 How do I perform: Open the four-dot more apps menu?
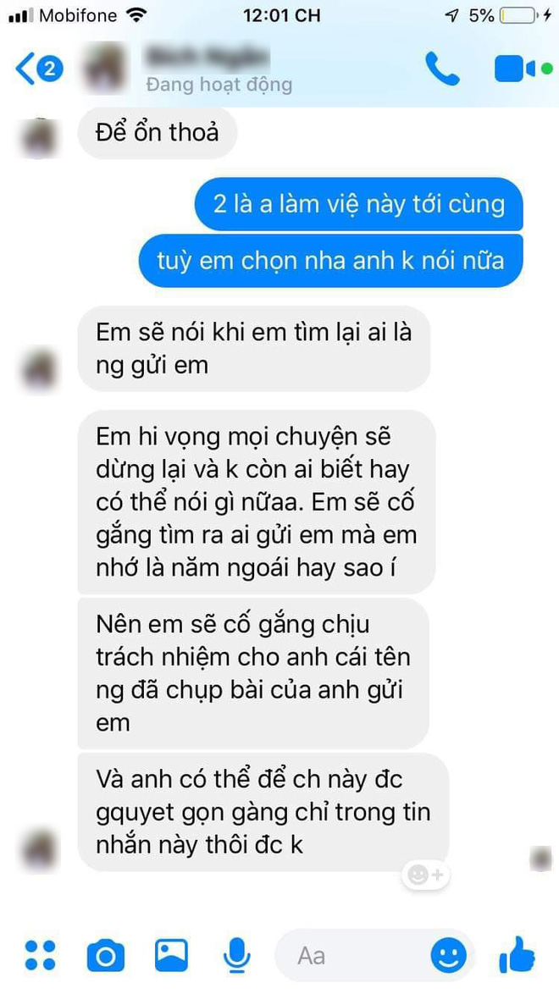click(40, 955)
